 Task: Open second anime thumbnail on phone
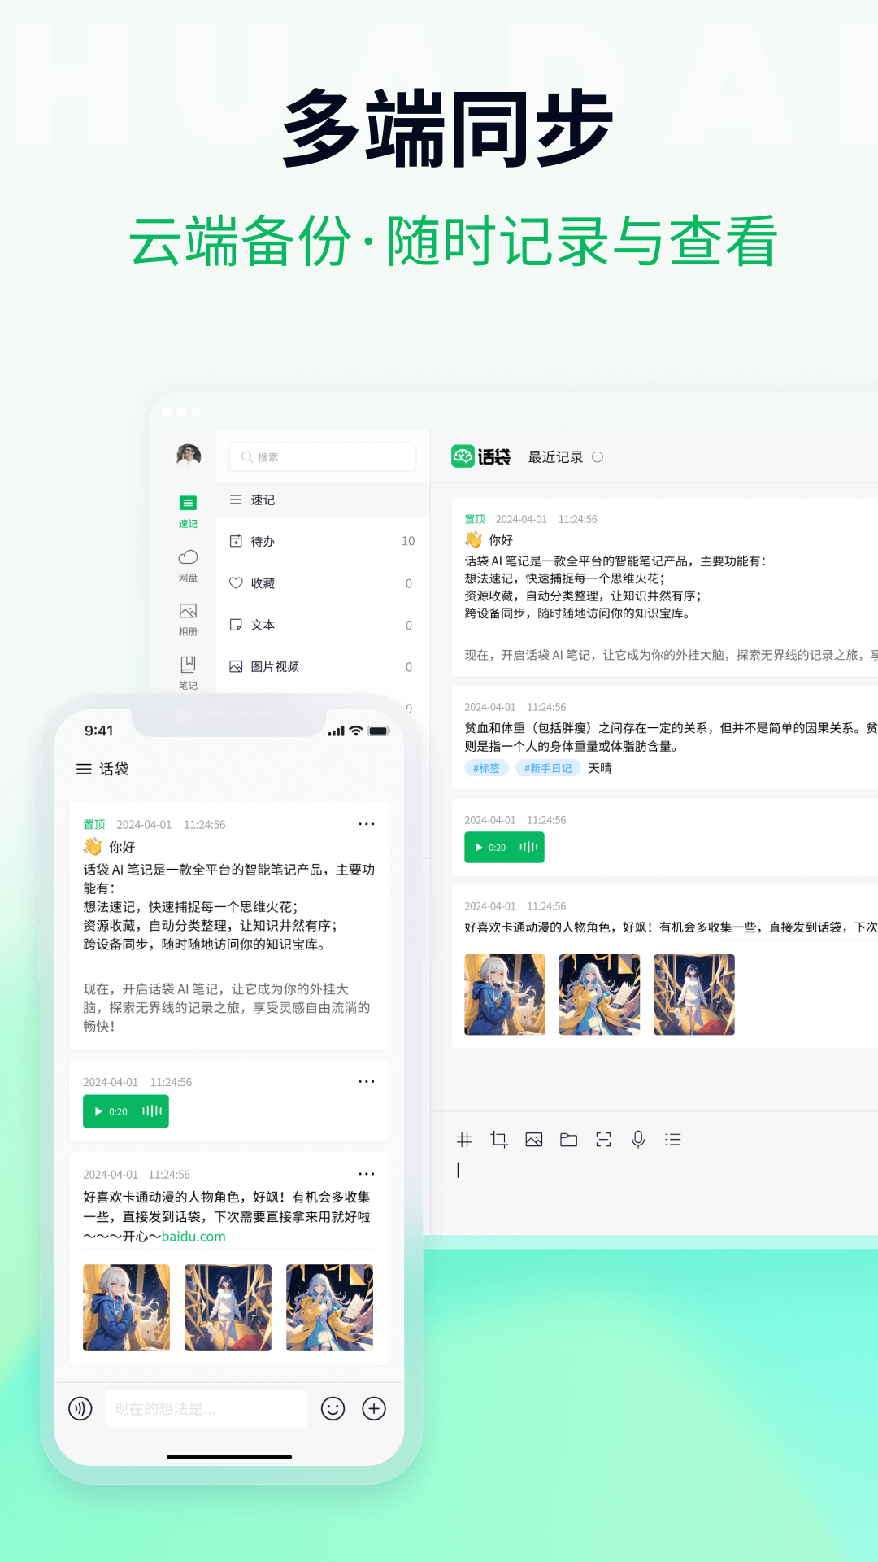coord(228,1307)
